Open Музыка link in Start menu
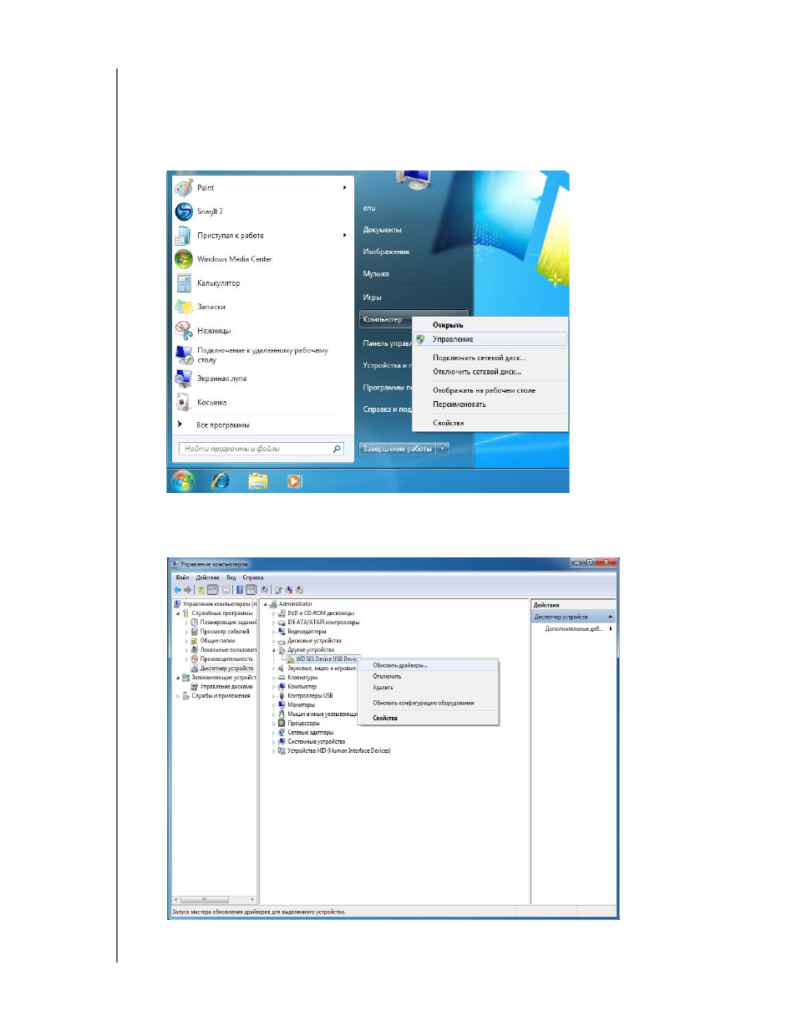This screenshot has width=797, height=1032. tap(376, 274)
